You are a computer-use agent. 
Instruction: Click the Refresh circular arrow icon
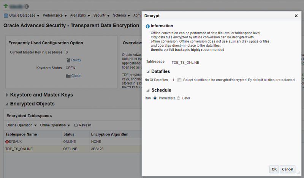pos(76,125)
